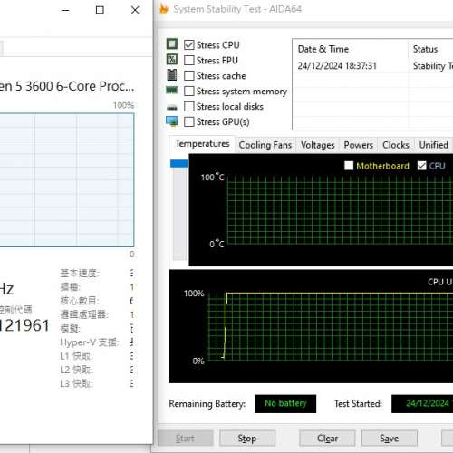Enable the Stress FPU checkbox
The image size is (453, 453).
[189, 61]
